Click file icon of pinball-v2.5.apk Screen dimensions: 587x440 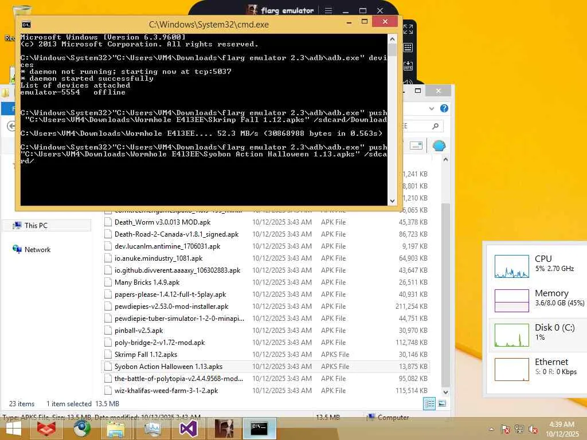(x=108, y=331)
